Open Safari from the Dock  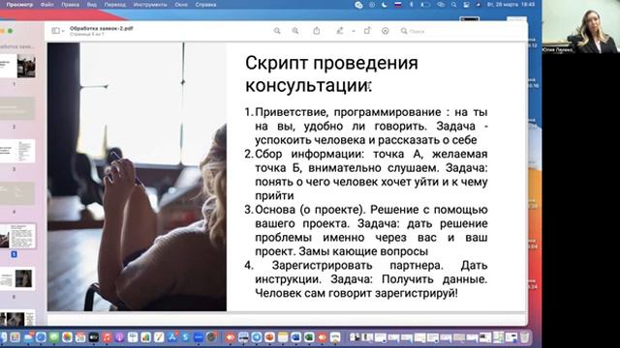pos(41,337)
